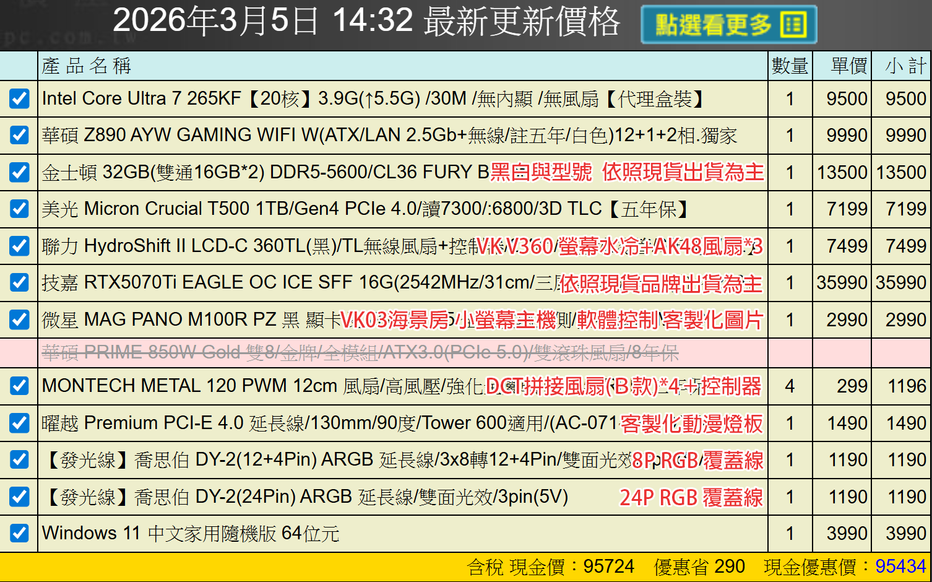Toggle the 微星 MAG PANO M100R checkbox

click(x=19, y=319)
